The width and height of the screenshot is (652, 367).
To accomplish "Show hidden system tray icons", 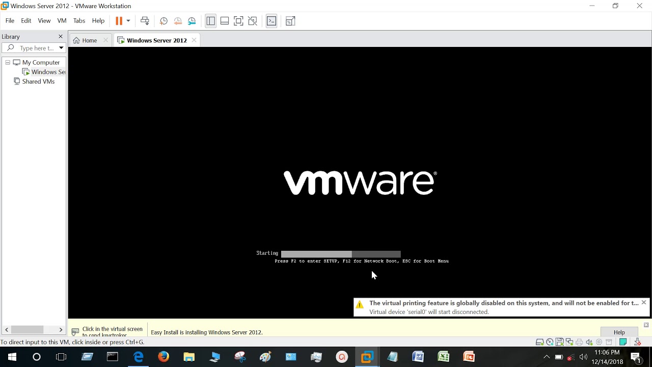I will coord(547,357).
